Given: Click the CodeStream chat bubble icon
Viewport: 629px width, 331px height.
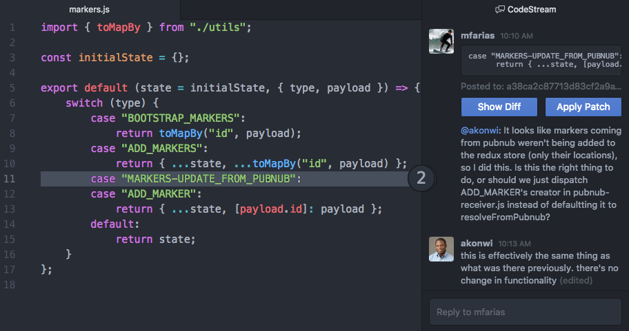Looking at the screenshot, I should coord(500,10).
